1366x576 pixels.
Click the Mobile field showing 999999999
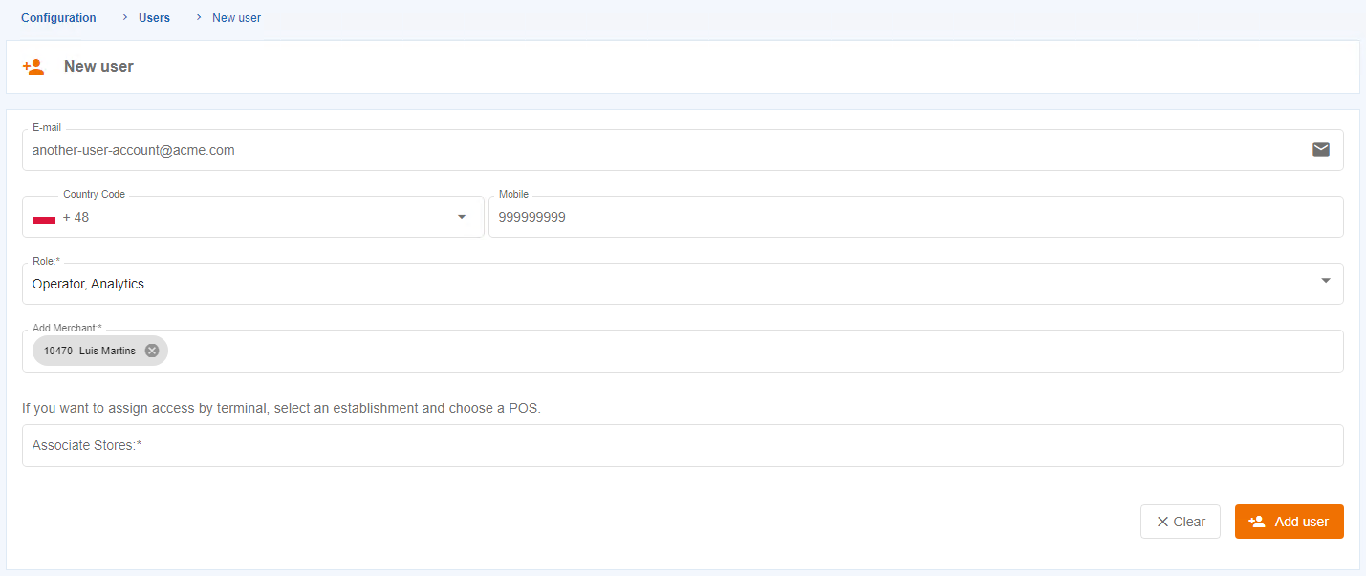click(x=860, y=217)
